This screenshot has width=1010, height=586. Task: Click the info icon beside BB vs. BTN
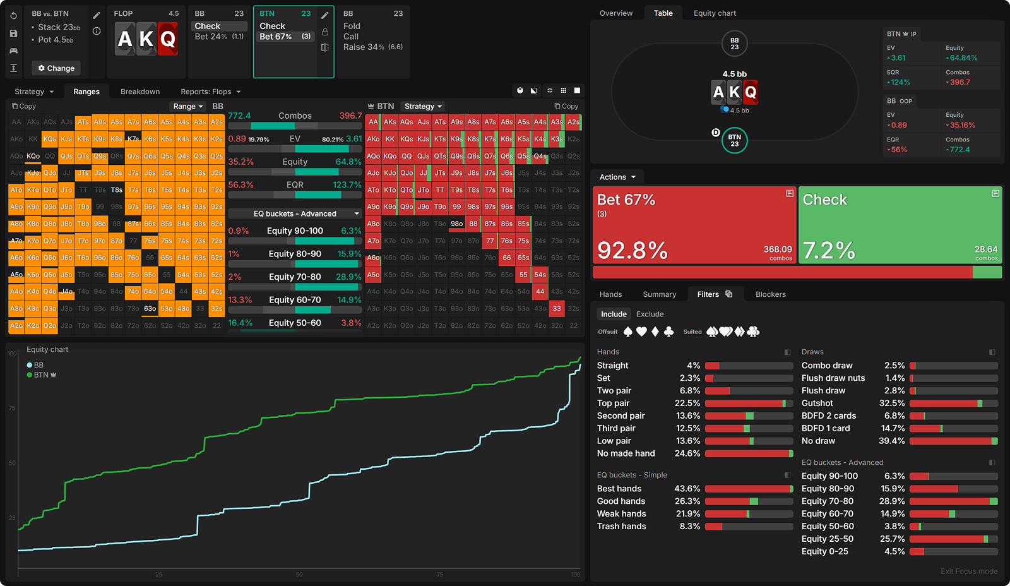click(x=97, y=31)
